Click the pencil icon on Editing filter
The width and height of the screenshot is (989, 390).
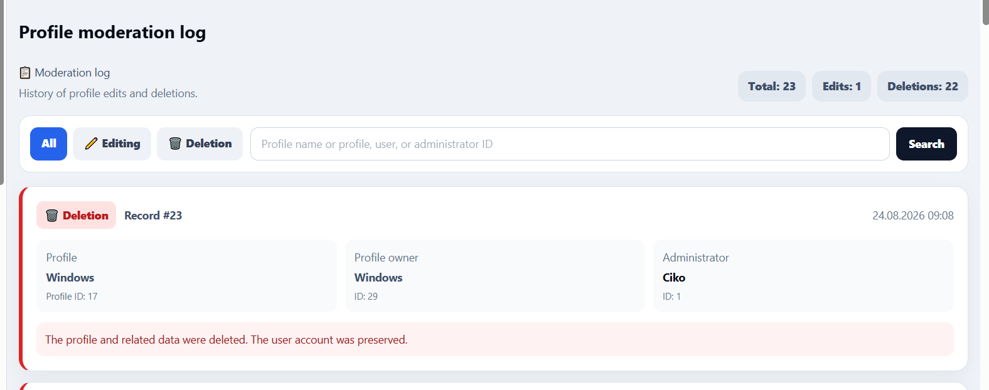click(x=91, y=144)
